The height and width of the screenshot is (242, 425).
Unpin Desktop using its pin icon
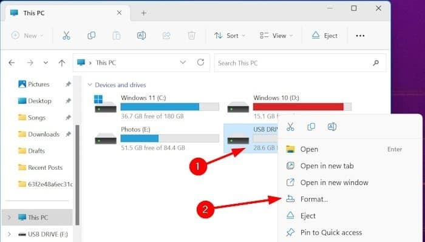pos(68,101)
